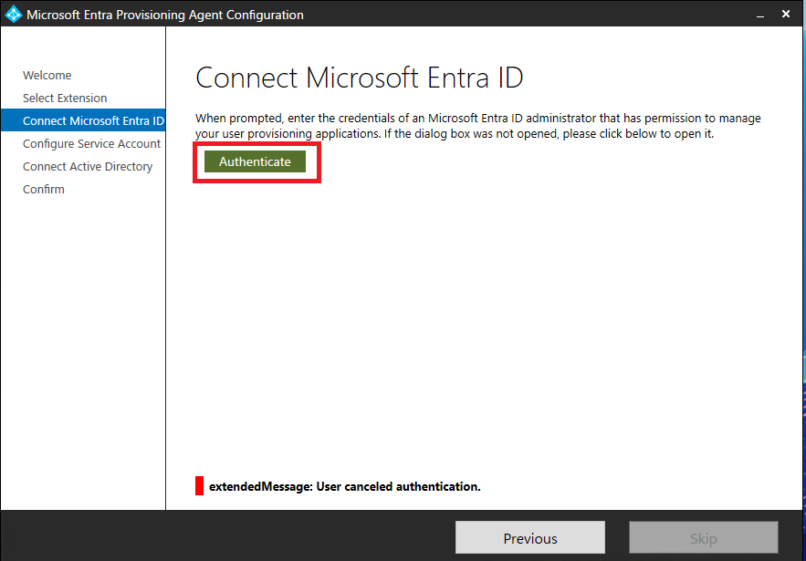
Task: Click the highlighted Connect Microsoft Entra ID entry
Action: tap(91, 120)
